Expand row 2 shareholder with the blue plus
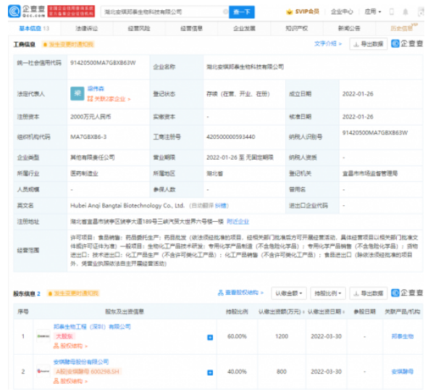This screenshot has width=433, height=391. click(x=210, y=372)
